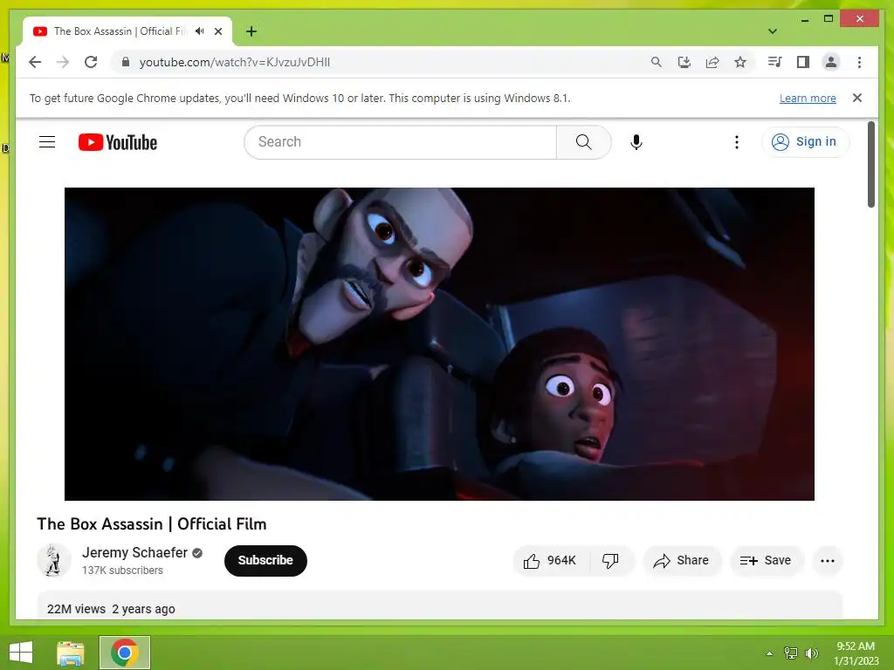894x670 pixels.
Task: Search with your voice microphone
Action: pos(636,142)
